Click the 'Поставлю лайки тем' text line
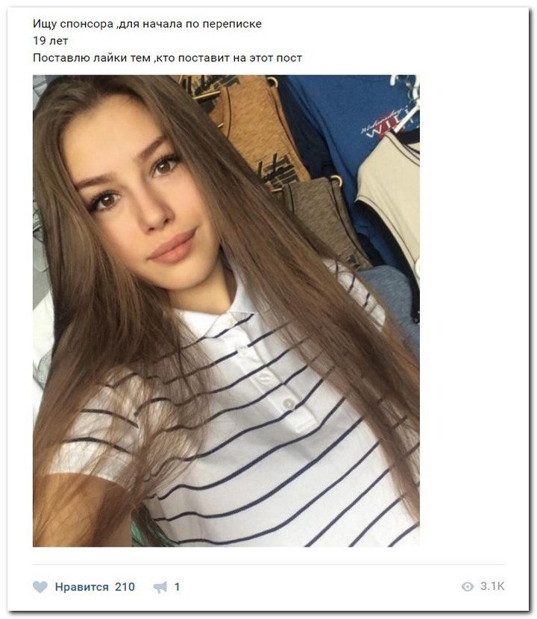 pos(167,57)
